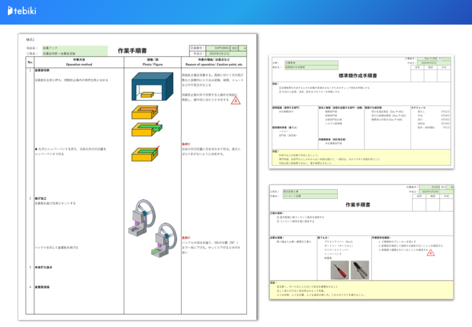The width and height of the screenshot is (472, 327).
Task: Click the red warning triangle beside safety check list
Action: [431, 252]
